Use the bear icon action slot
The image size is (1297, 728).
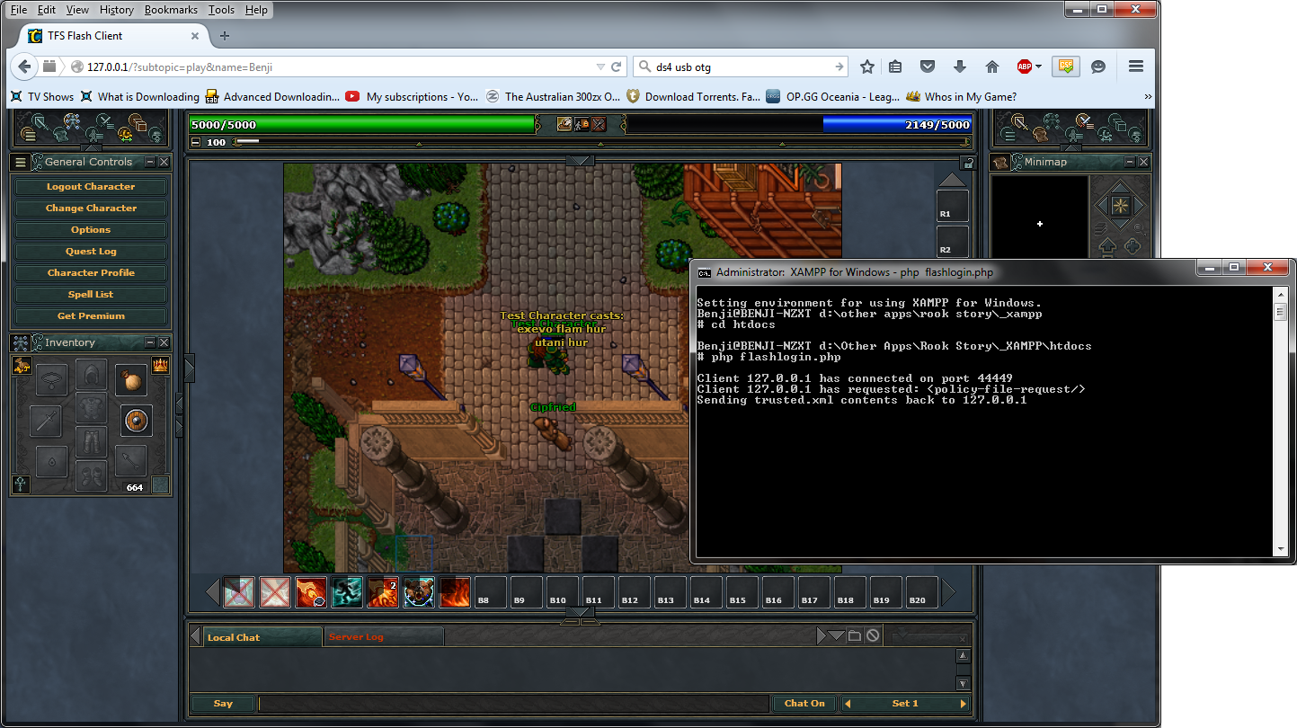pos(419,592)
